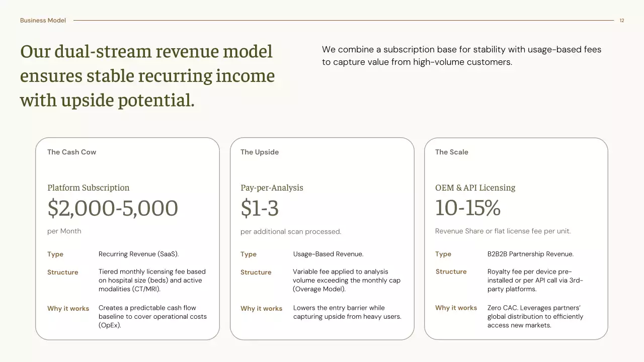This screenshot has height=362, width=644.
Task: Click the Business Model section label
Action: [x=43, y=21]
